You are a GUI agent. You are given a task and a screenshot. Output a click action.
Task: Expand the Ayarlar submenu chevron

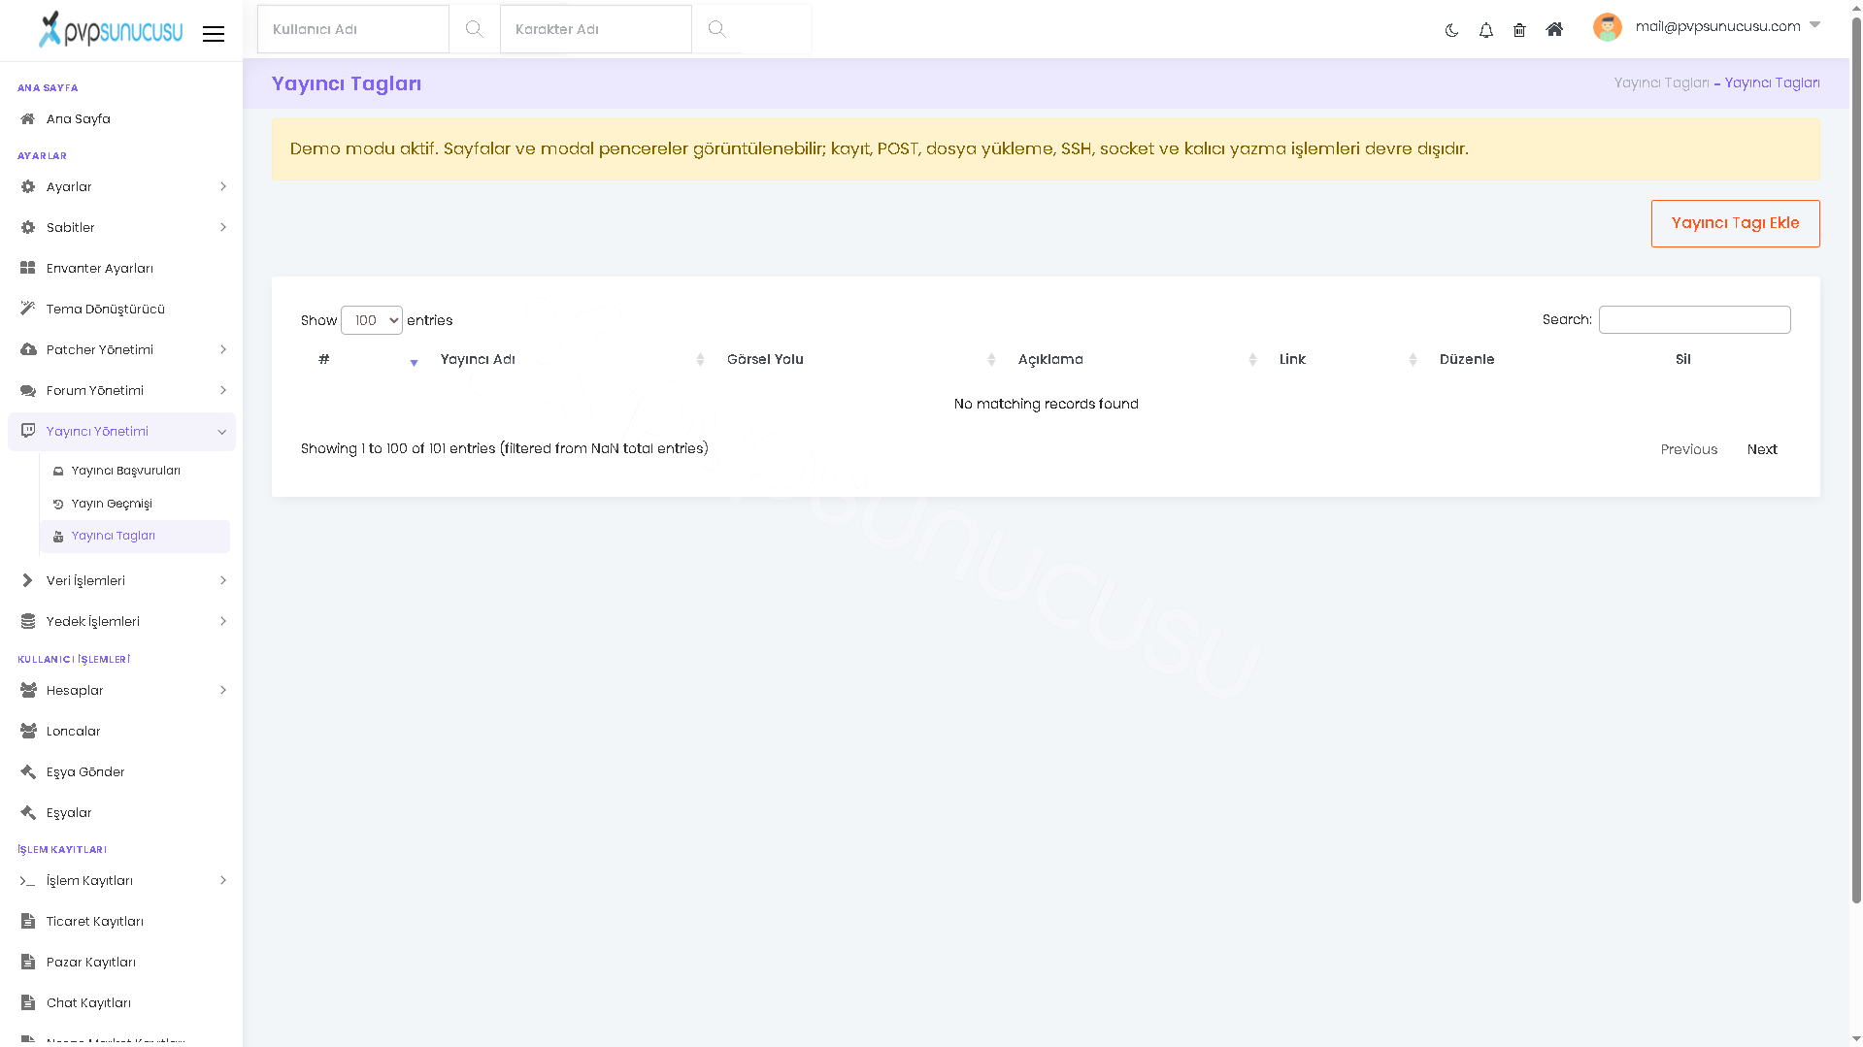tap(222, 187)
